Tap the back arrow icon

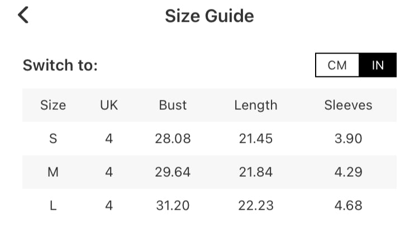(x=23, y=15)
